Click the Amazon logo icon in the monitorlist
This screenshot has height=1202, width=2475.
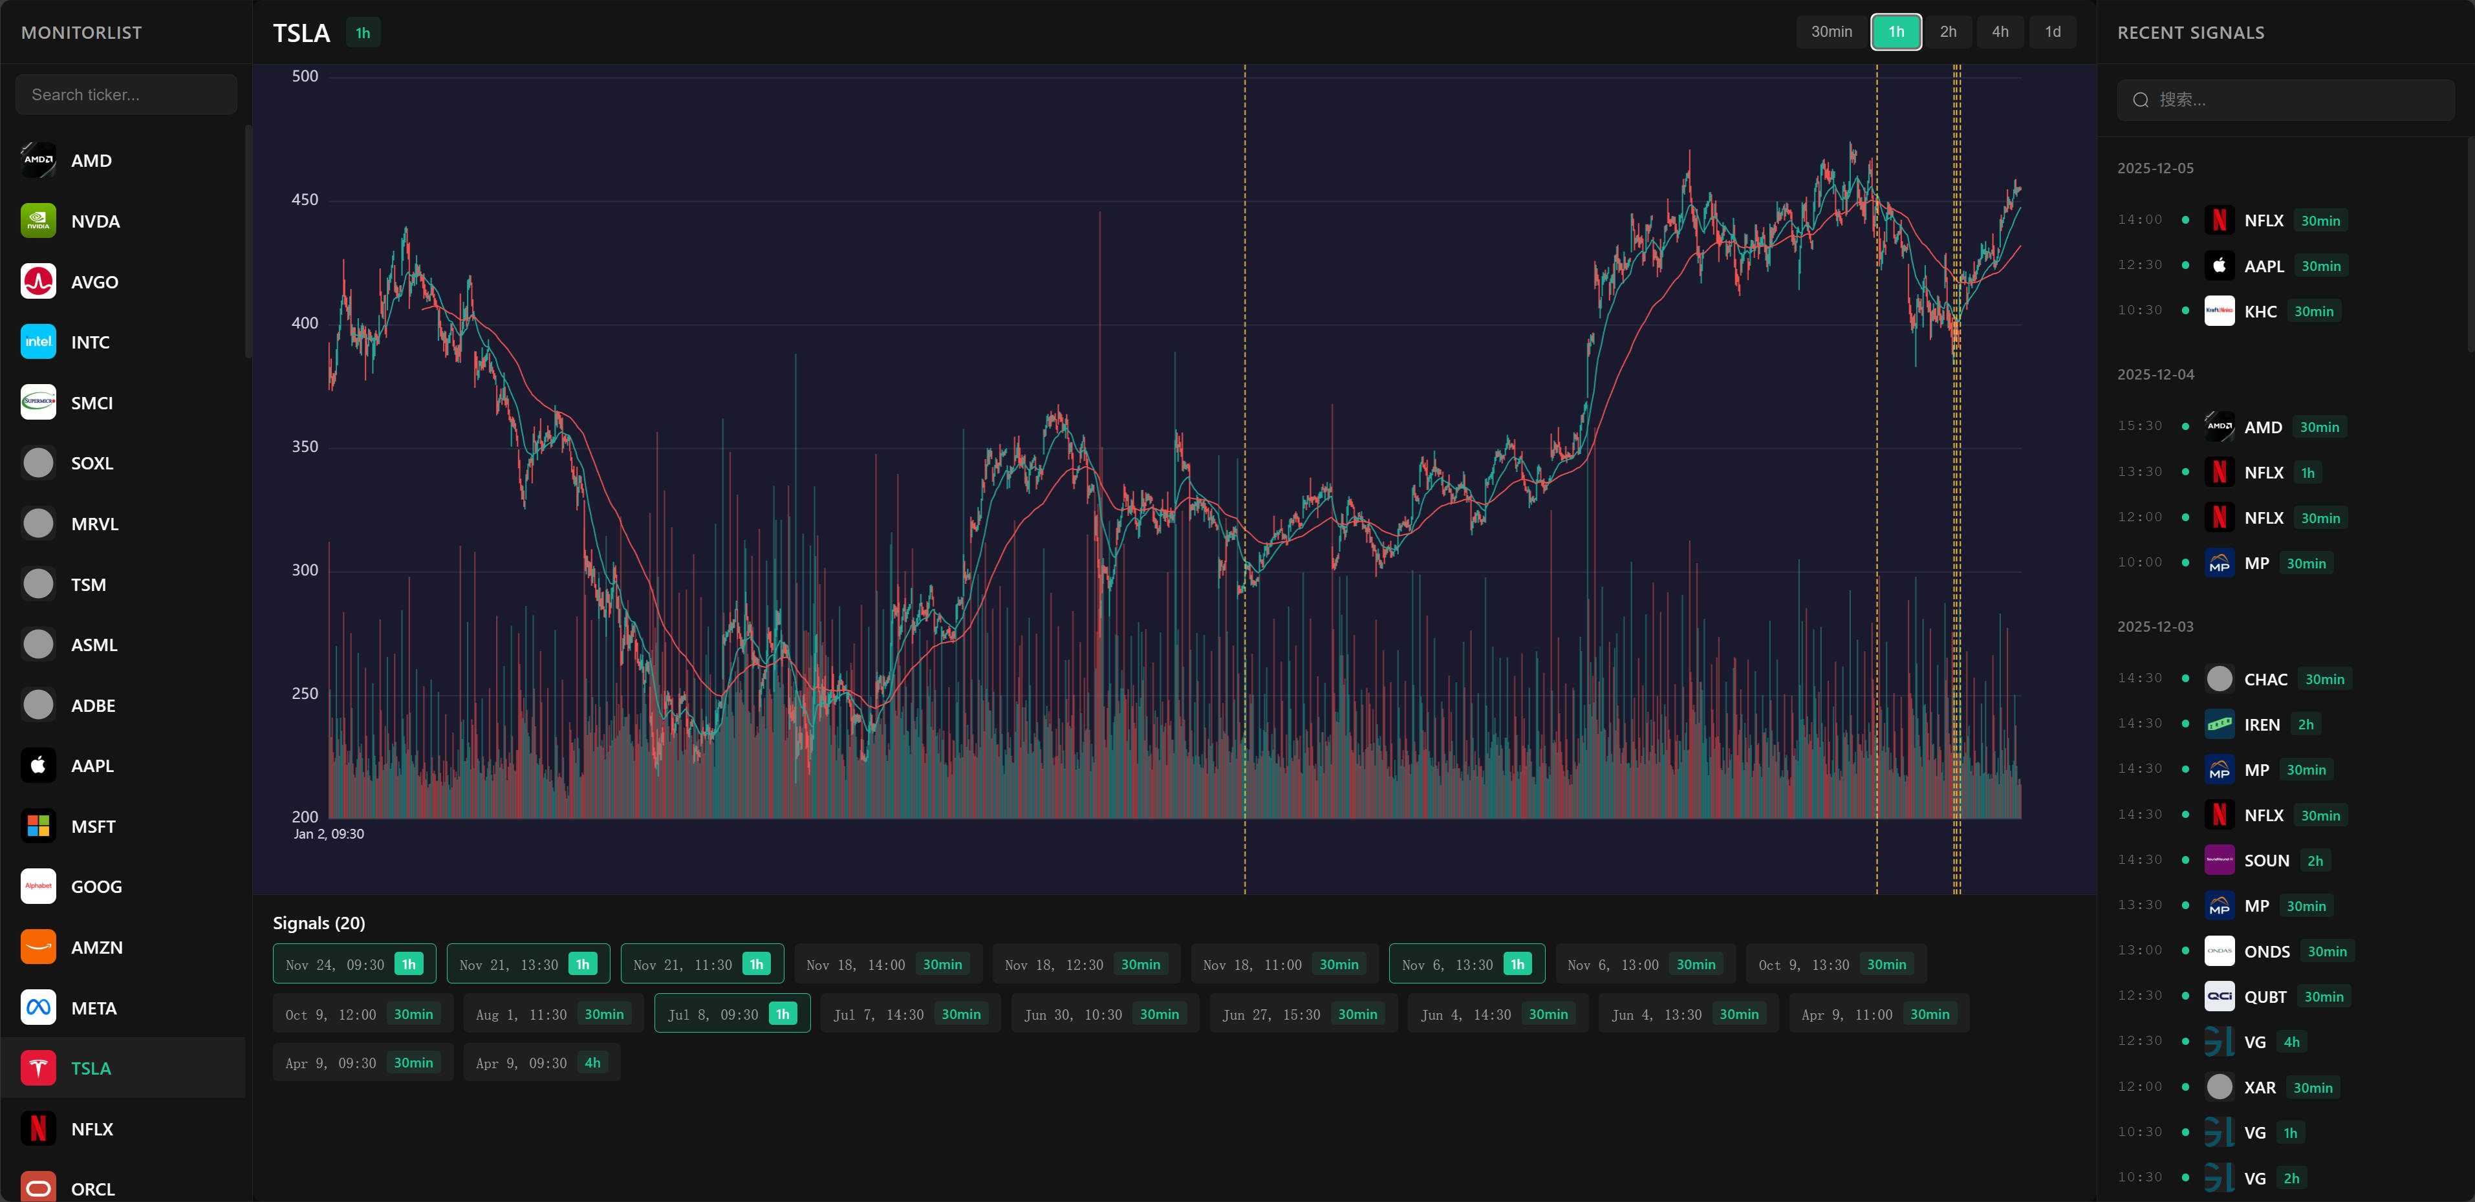(x=38, y=947)
